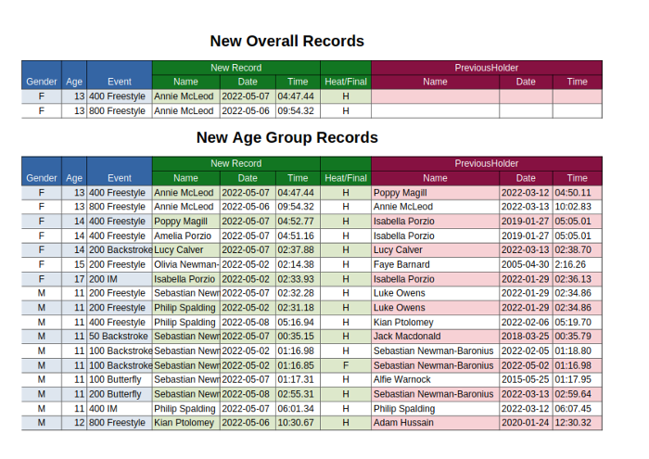Select the 2015-05-25 date cell
The height and width of the screenshot is (459, 649).
[x=526, y=379]
